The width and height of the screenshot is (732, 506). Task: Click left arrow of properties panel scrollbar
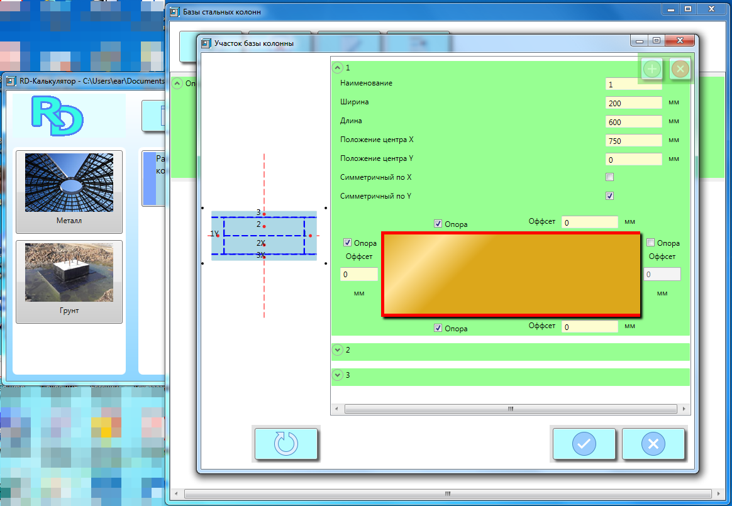[x=336, y=409]
